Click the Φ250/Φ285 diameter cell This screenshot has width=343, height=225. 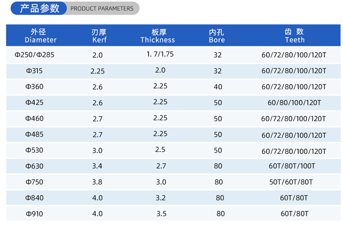[x=35, y=55]
